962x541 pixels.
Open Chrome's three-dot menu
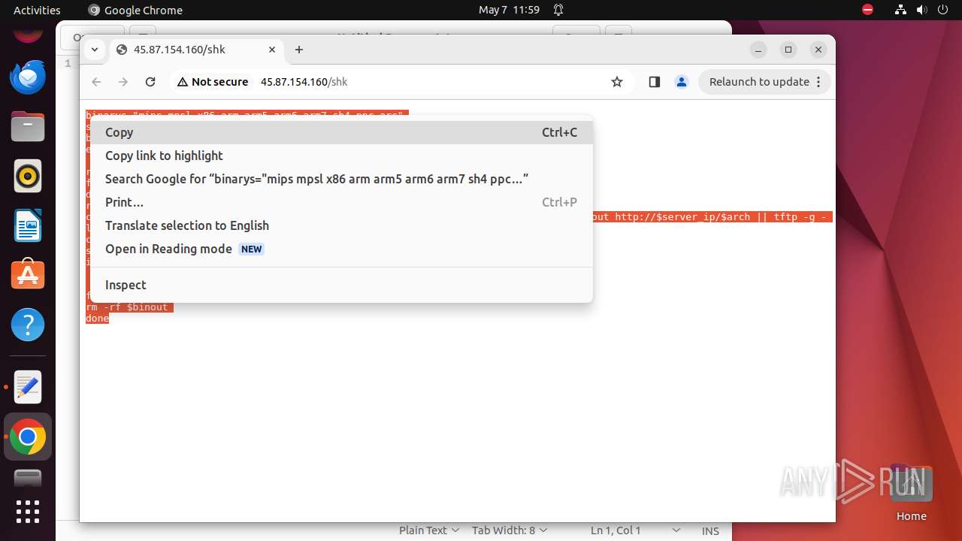tap(819, 82)
